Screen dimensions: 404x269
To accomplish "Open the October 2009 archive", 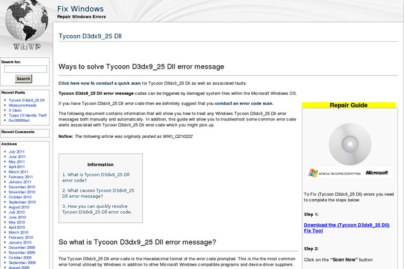I will [x=20, y=258].
